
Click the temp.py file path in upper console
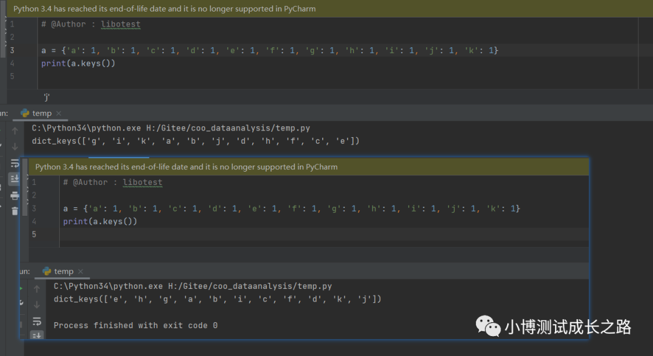[228, 128]
